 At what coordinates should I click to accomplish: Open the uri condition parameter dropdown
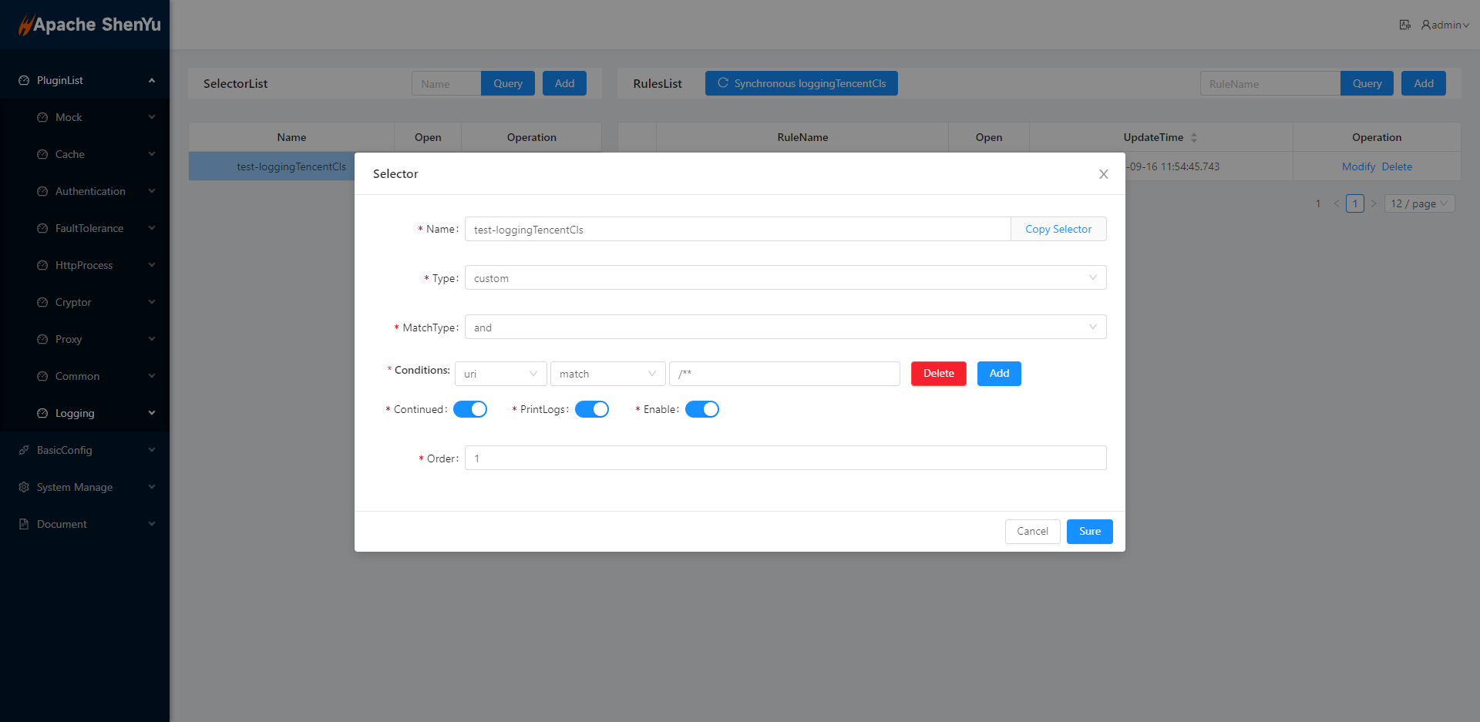(x=500, y=374)
